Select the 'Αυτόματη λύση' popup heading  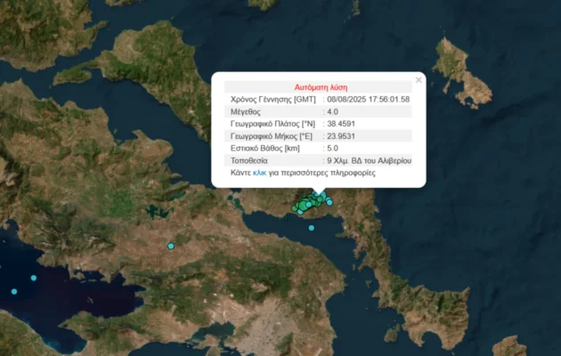tap(321, 87)
